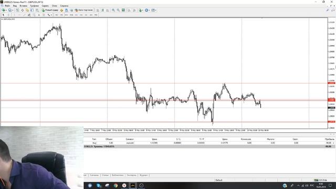Expand the Profiles dropdown arrow
Image resolution: width=336 pixels, height=189 pixels.
(13, 10)
